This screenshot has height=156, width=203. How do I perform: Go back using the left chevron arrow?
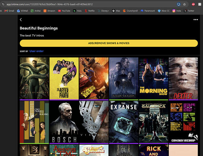21,20
